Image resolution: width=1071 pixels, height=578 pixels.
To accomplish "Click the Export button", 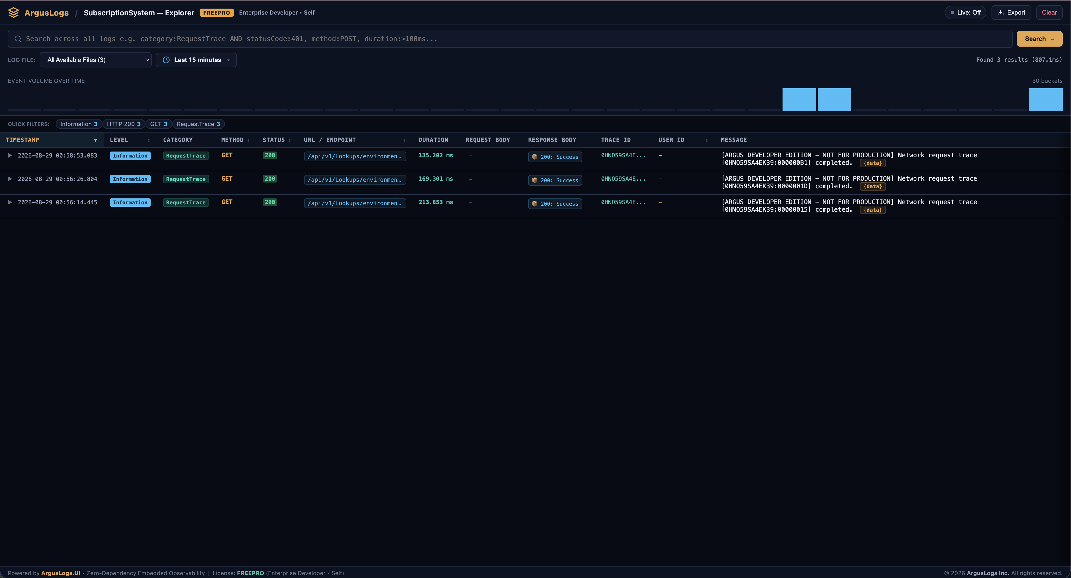I will click(1011, 12).
